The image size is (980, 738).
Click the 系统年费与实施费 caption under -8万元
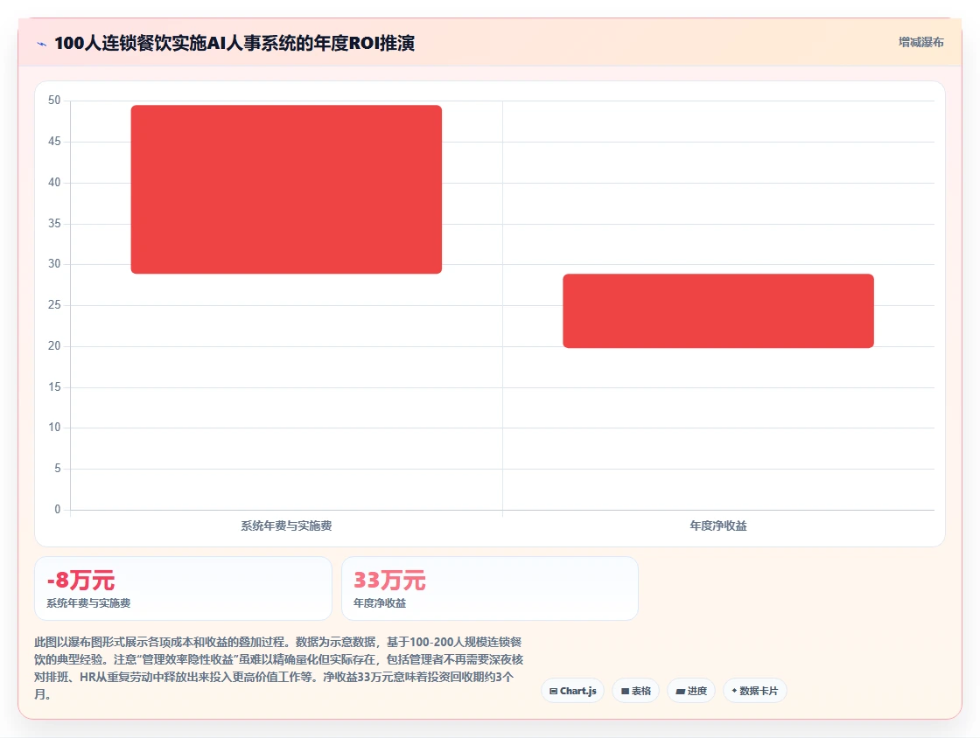pyautogui.click(x=88, y=603)
